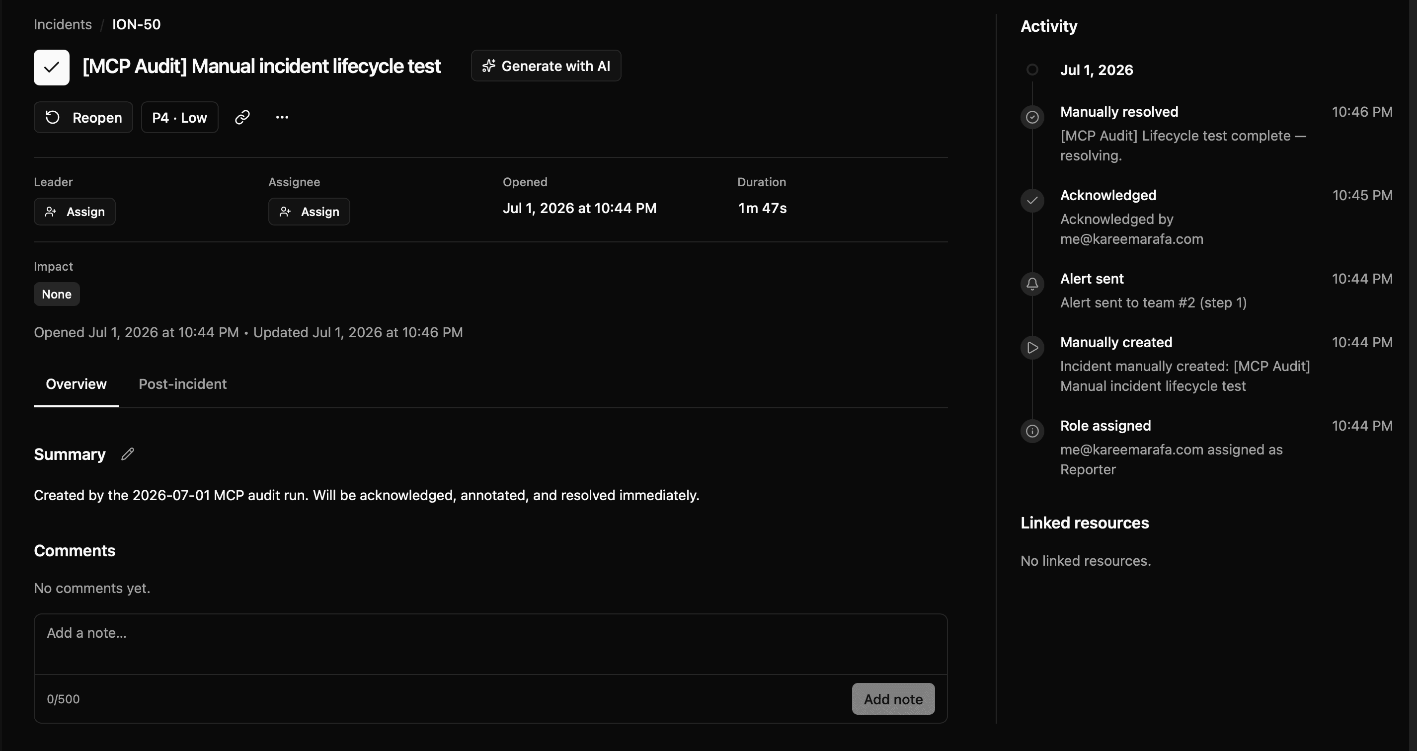This screenshot has height=751, width=1417.
Task: Click the Comments heading
Action: pyautogui.click(x=75, y=550)
